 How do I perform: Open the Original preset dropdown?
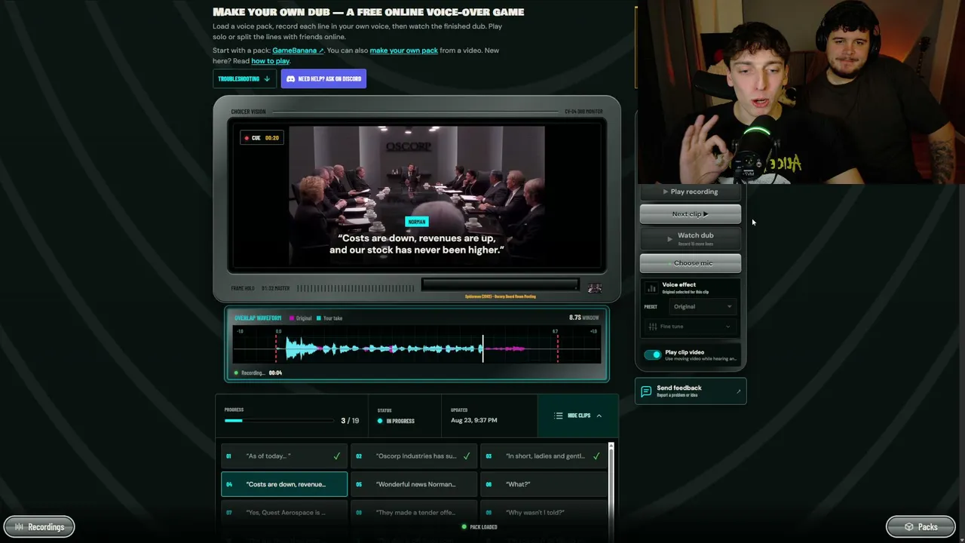702,306
